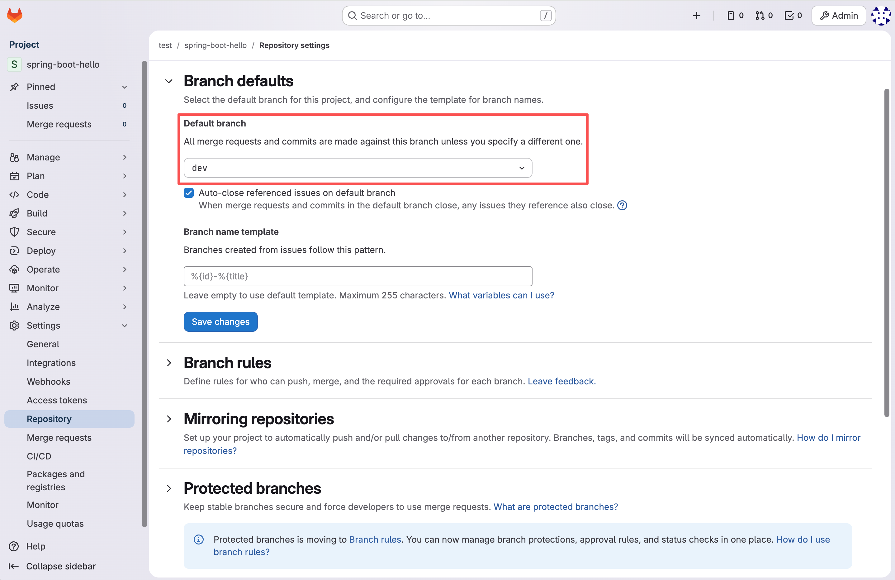
Task: Open CI/CD settings in sidebar
Action: point(39,456)
